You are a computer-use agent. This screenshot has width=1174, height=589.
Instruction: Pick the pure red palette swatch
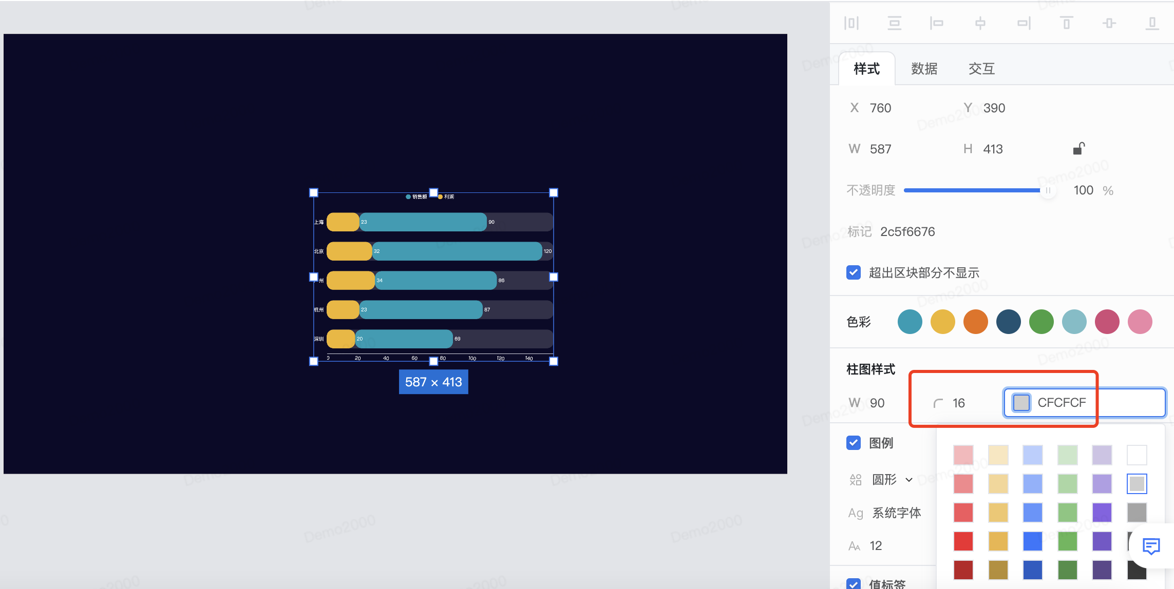pos(963,541)
